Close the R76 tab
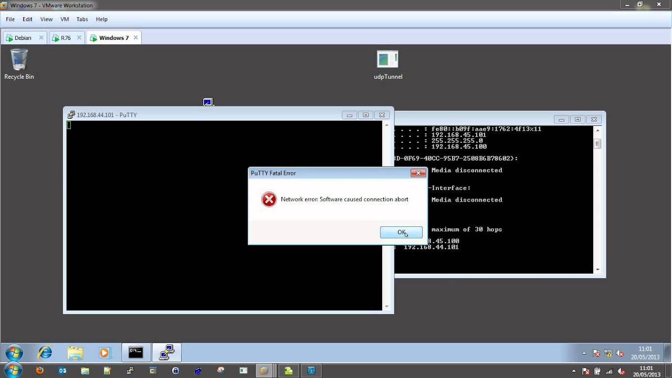The image size is (672, 378). (x=79, y=38)
